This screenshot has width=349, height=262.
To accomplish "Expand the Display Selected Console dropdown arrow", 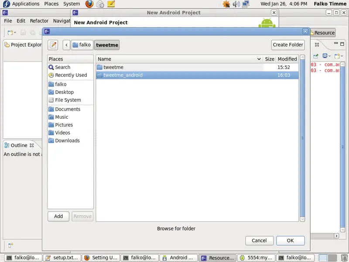I will pos(329,56).
